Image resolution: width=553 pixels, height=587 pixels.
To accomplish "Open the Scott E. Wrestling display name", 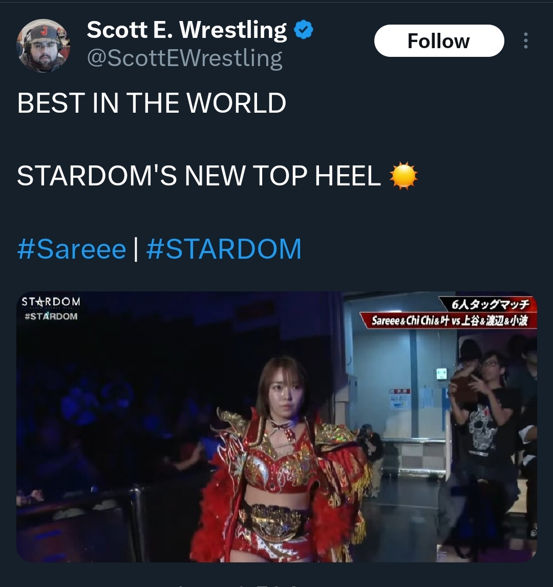I will pyautogui.click(x=187, y=30).
